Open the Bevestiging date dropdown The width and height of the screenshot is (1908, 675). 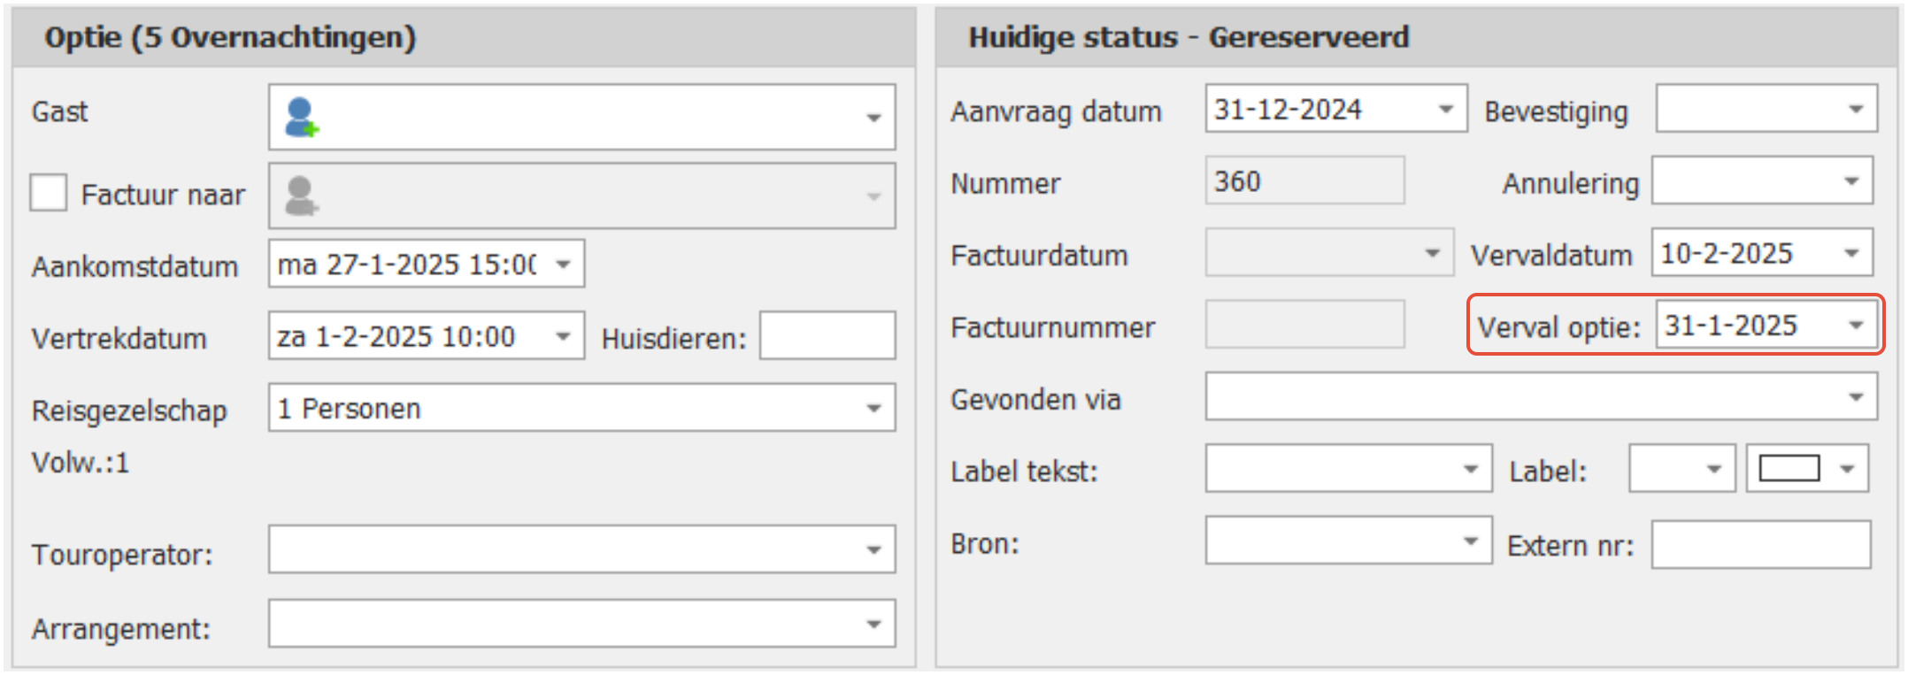[x=1856, y=110]
